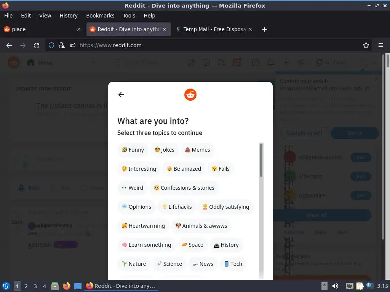Screen dimensions: 390x292
Task: Select Confessions & stories topic
Action: tap(184, 188)
